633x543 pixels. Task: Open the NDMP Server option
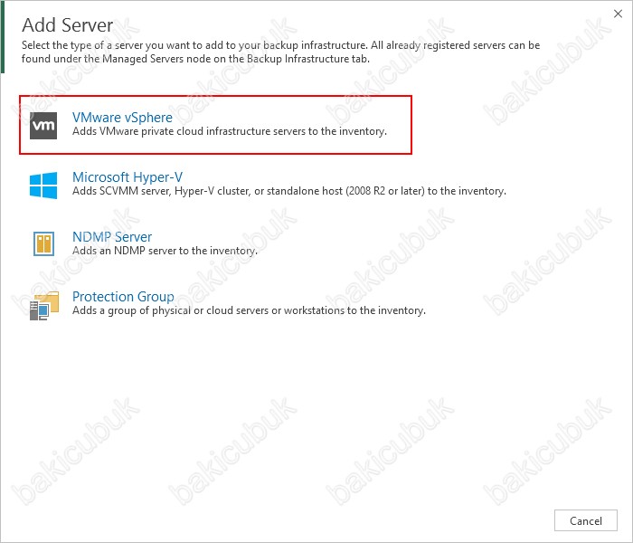[x=112, y=237]
